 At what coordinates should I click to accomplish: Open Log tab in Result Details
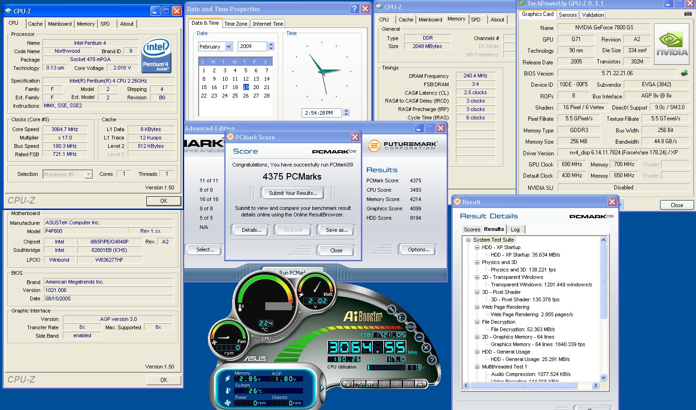coord(515,229)
